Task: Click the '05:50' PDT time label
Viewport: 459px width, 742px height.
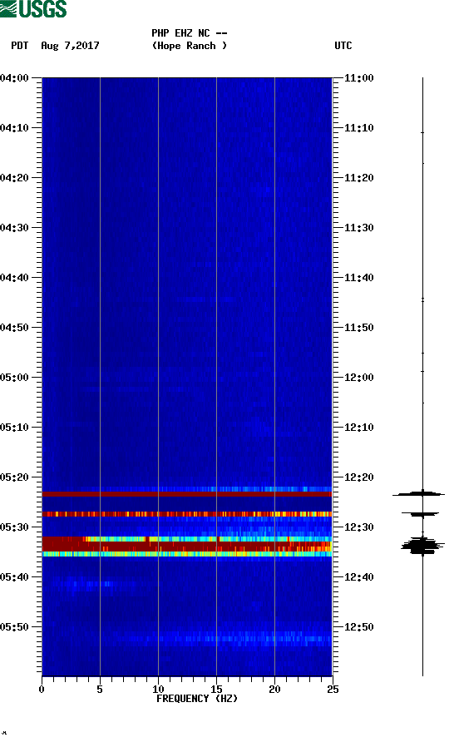Action: click(x=15, y=627)
